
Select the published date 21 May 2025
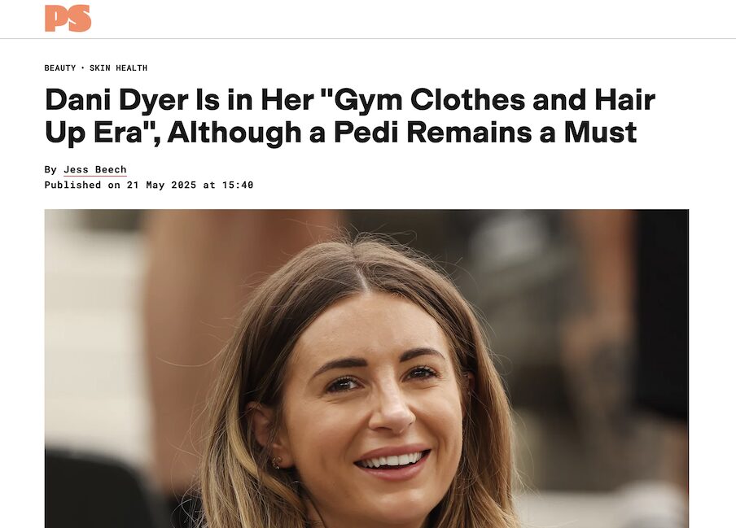pos(161,185)
